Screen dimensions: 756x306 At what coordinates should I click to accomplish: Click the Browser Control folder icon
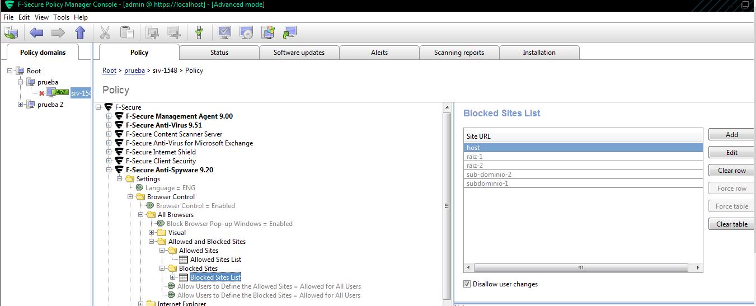[140, 197]
